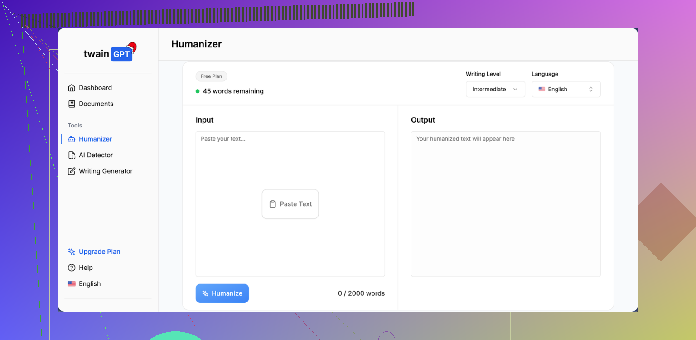The height and width of the screenshot is (340, 696).
Task: Click the Dashboard home icon
Action: pyautogui.click(x=71, y=88)
